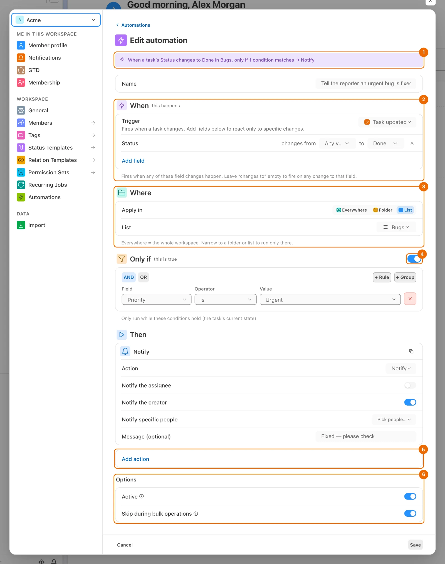Viewport: 445px width, 564px height.
Task: Select the Membership icon
Action: click(21, 83)
